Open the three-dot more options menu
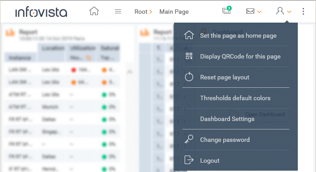316x172 pixels. pos(303,12)
